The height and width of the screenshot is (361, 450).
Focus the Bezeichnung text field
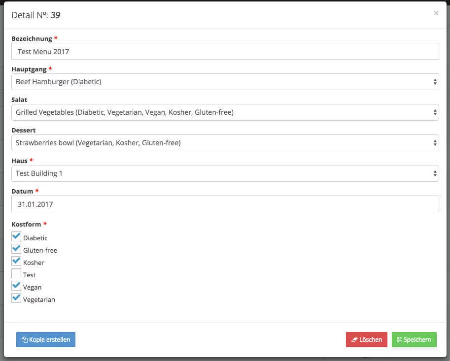coord(225,51)
